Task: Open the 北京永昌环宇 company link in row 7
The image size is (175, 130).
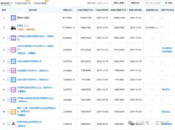Action: (x=33, y=80)
